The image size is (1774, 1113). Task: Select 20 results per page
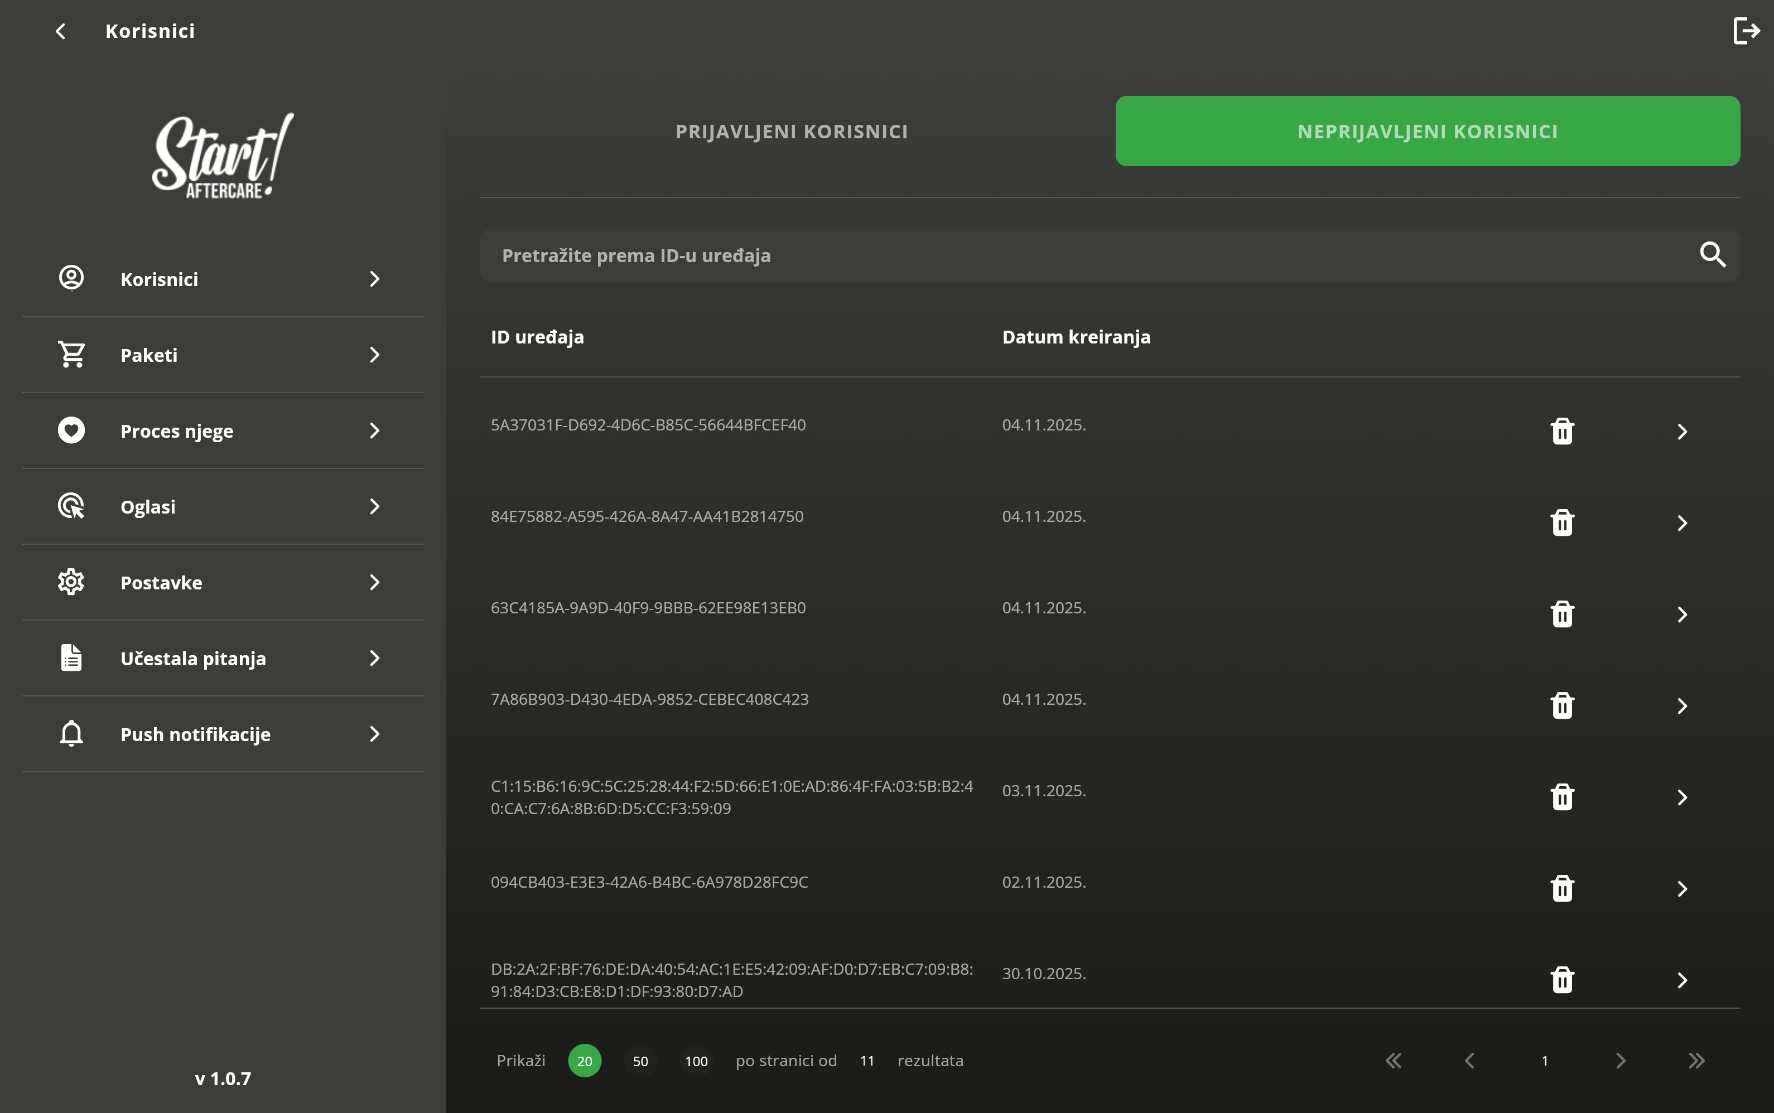tap(584, 1061)
